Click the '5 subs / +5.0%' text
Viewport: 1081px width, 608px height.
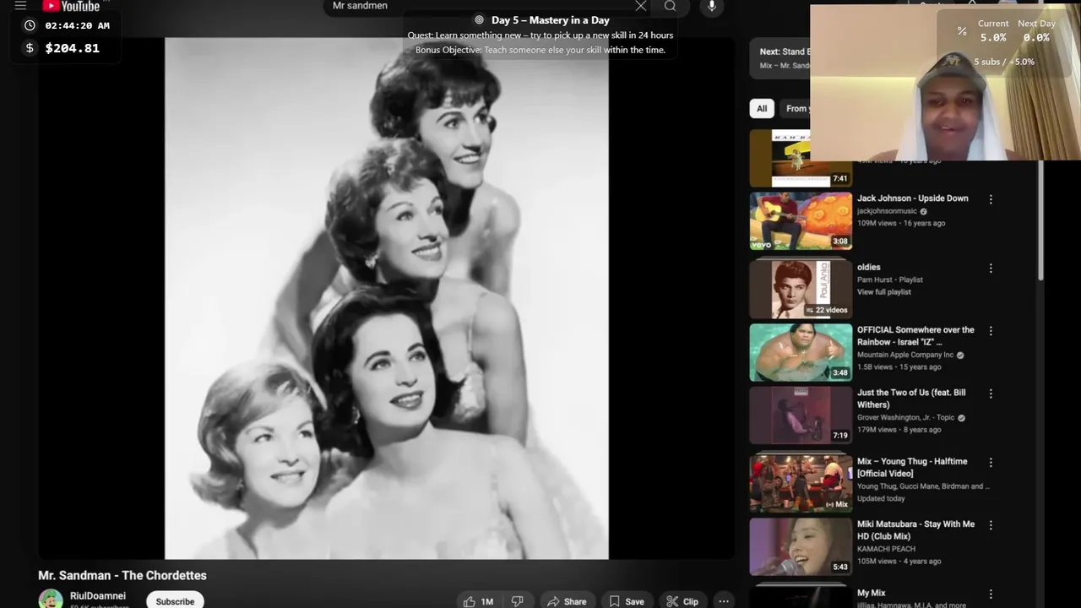1004,62
